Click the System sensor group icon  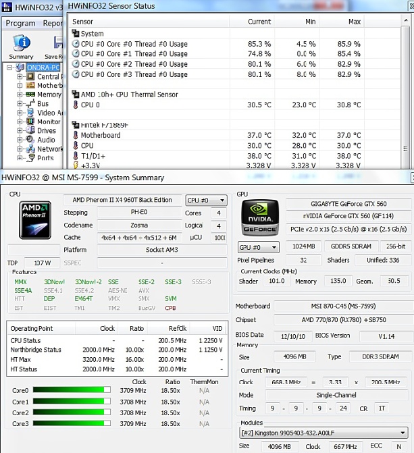pos(76,33)
